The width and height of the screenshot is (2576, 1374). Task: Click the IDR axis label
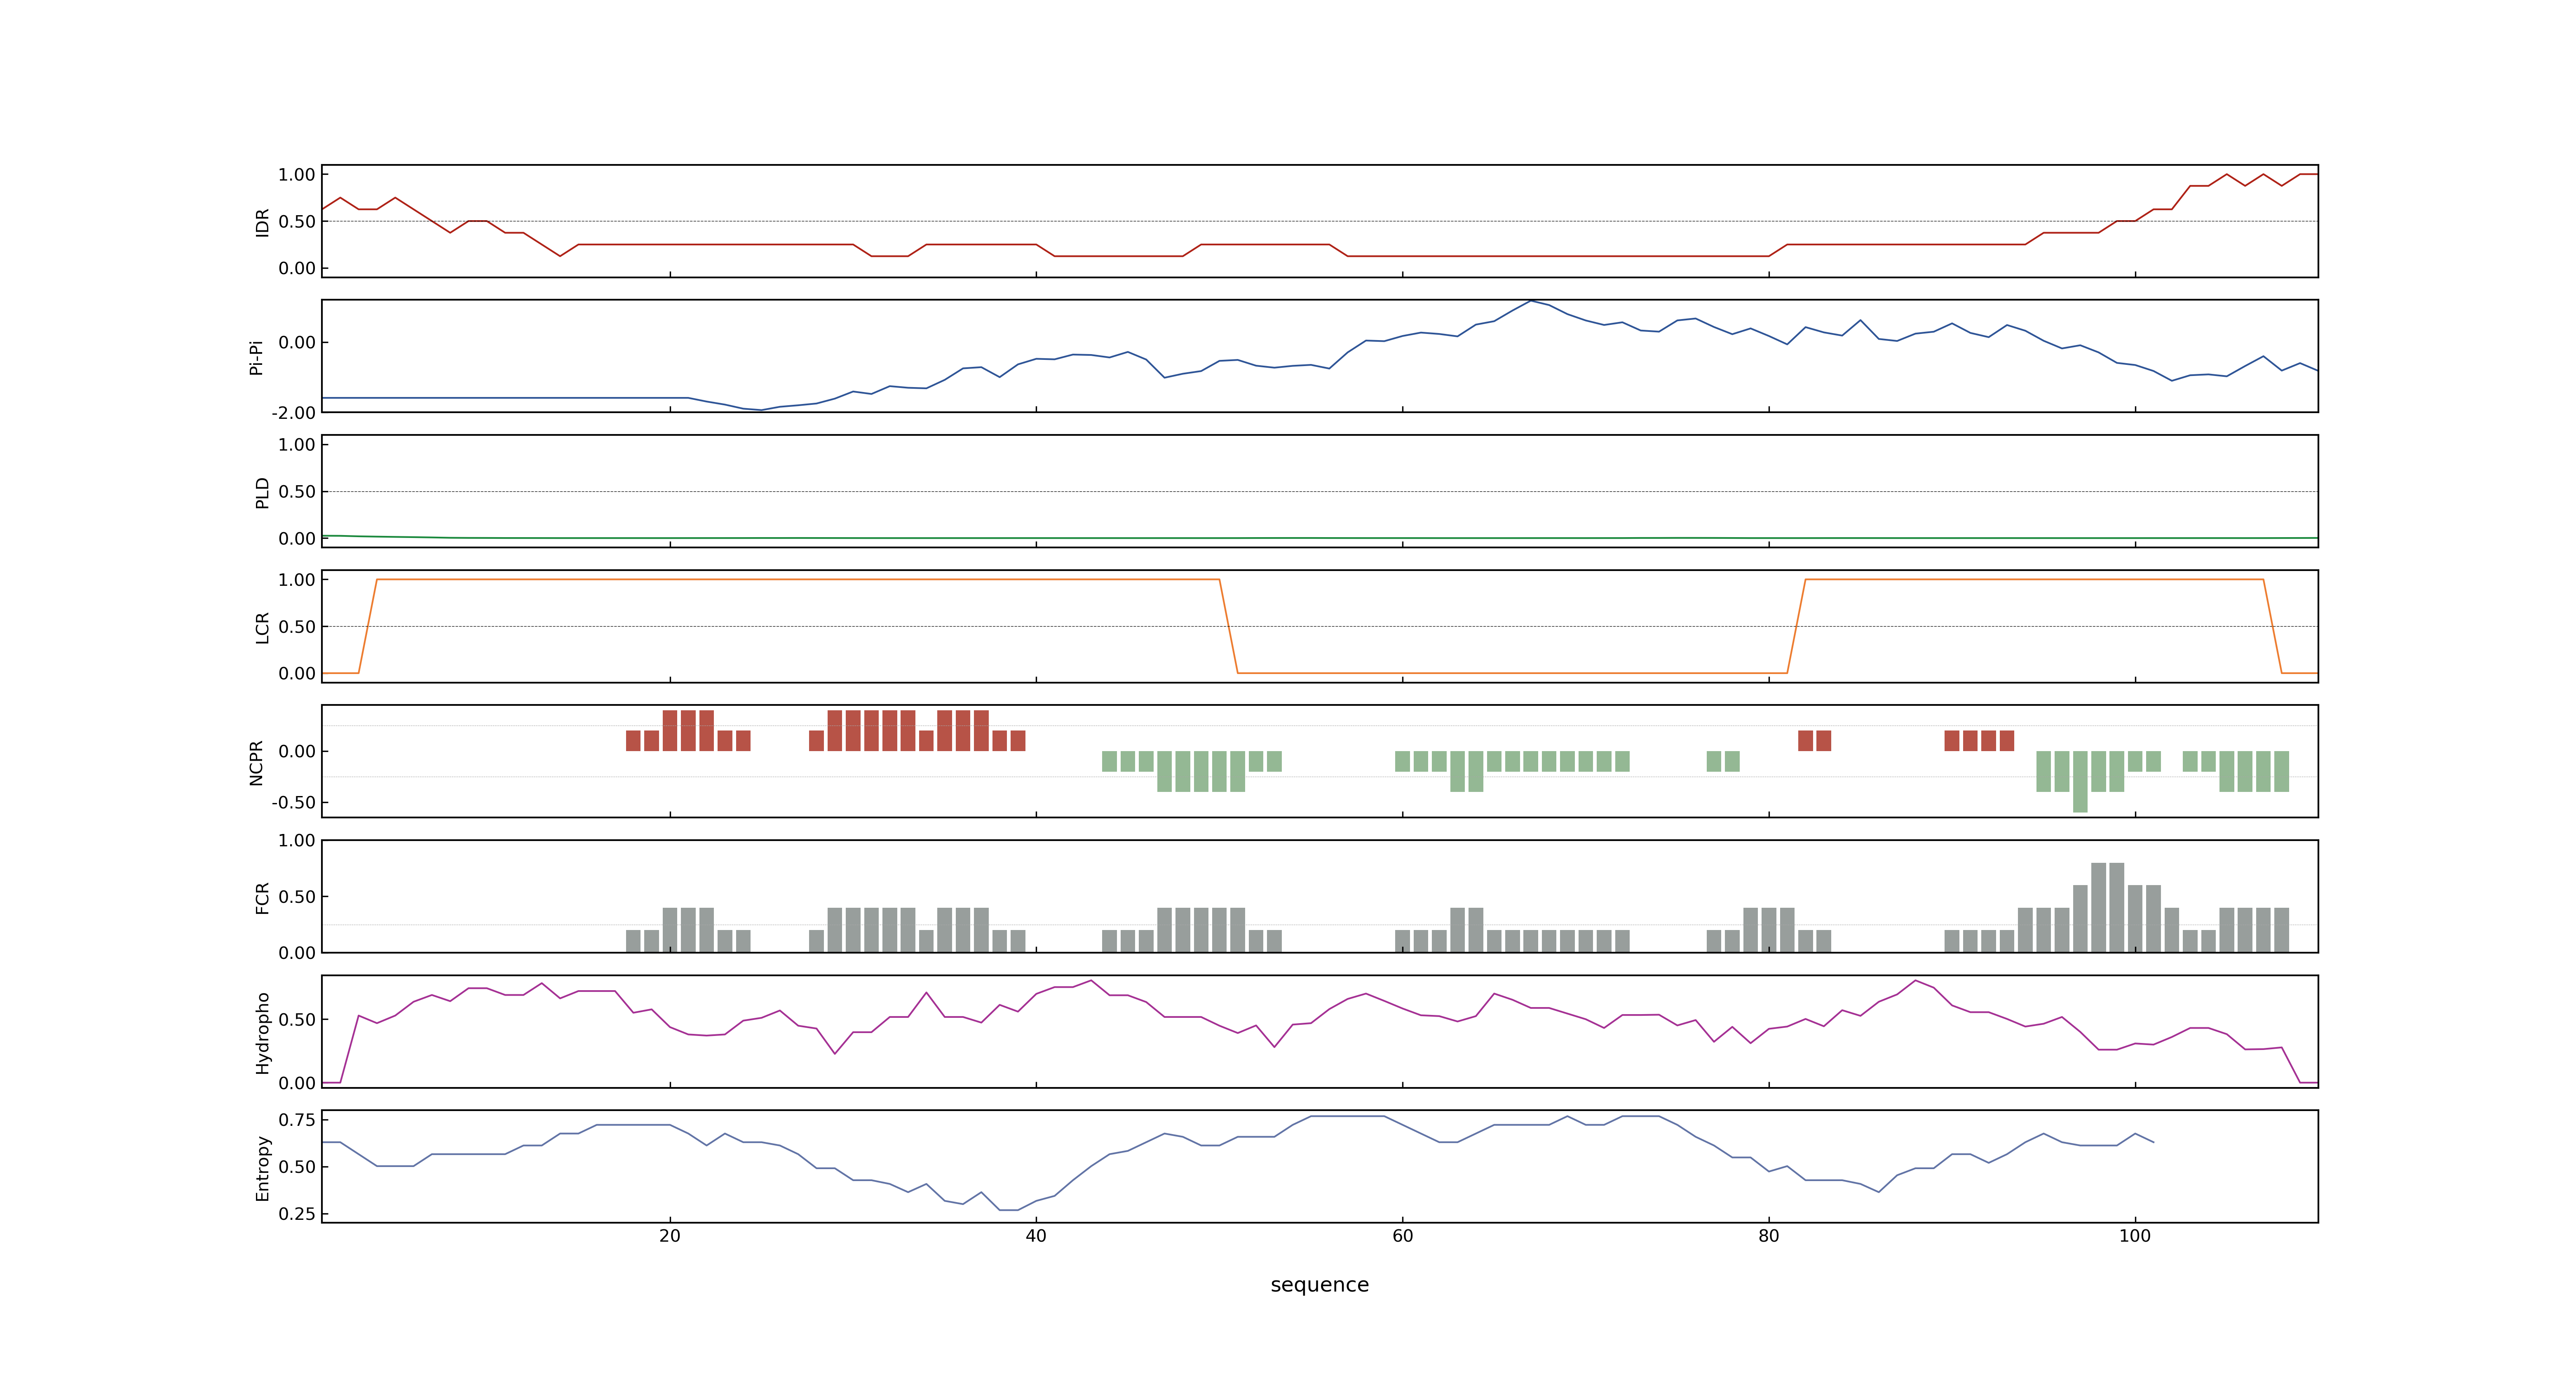[262, 222]
